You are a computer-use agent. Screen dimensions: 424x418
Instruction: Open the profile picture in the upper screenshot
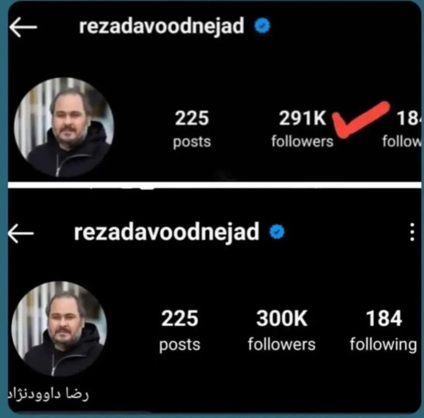click(x=64, y=128)
